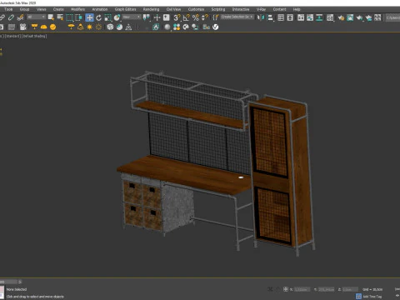
Task: Toggle Absolute/Offset transform mode
Action: point(286,289)
